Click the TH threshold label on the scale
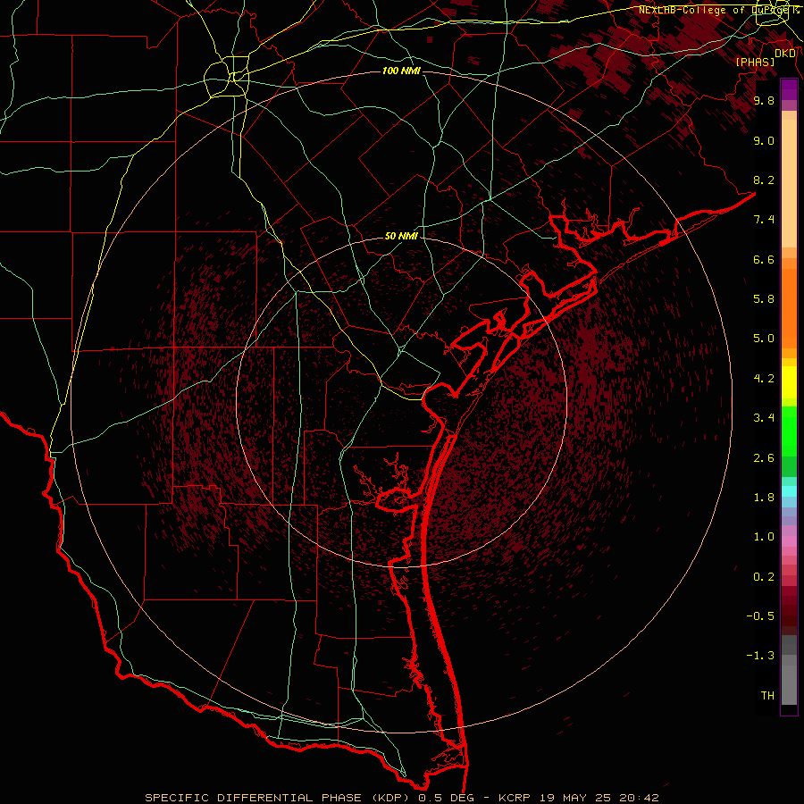 coord(767,695)
